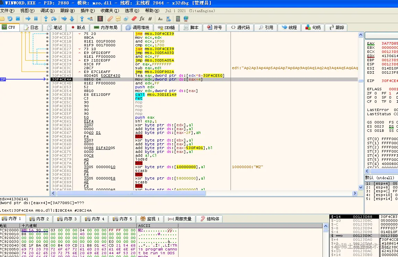The width and height of the screenshot is (398, 257).
Task: Open the SEH链 tab
Action: point(166,27)
